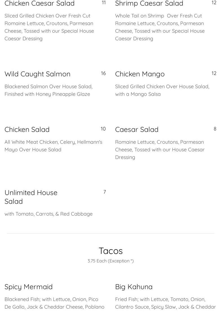
Task: Click the Big Kahuna taco title
Action: click(134, 287)
